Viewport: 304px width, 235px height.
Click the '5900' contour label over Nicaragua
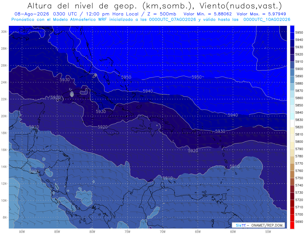(x=34, y=171)
